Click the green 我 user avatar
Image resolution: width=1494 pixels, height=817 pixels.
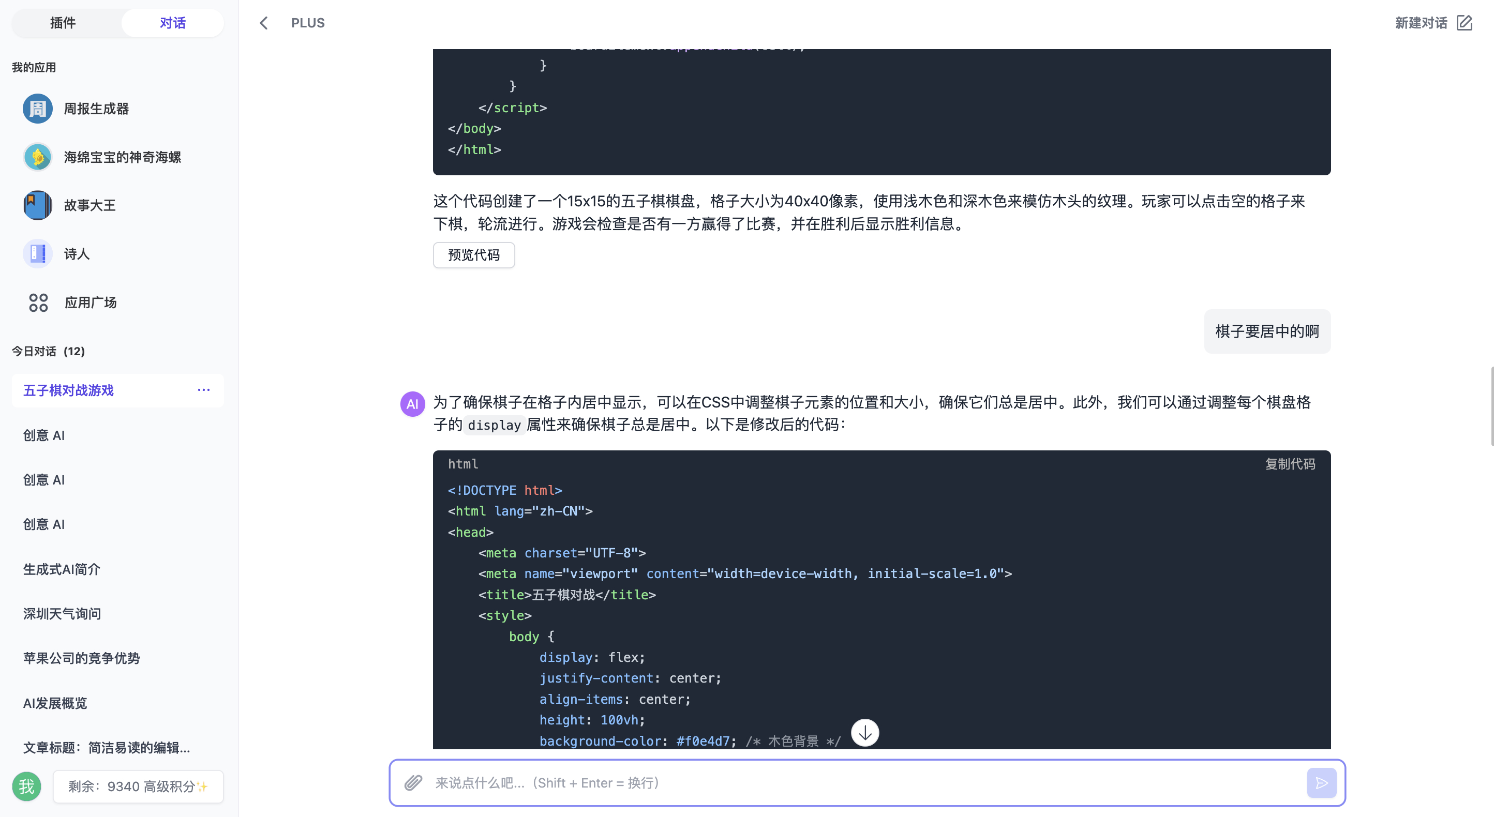27,786
